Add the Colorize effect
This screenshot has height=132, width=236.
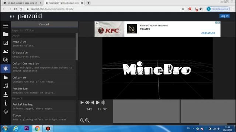(x=44, y=80)
